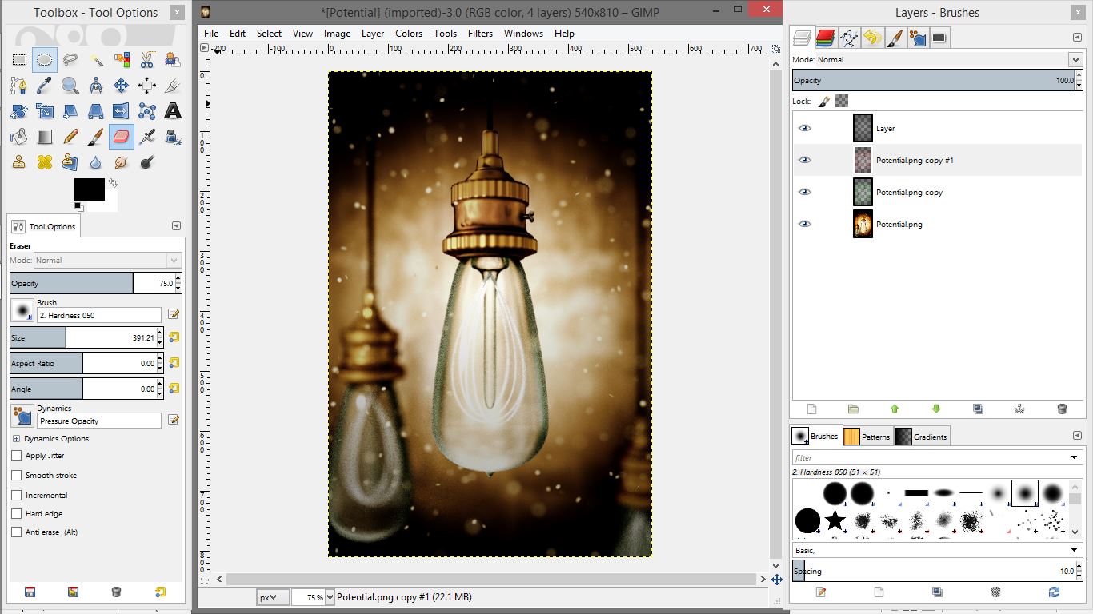Open the Filters menu

coord(480,34)
